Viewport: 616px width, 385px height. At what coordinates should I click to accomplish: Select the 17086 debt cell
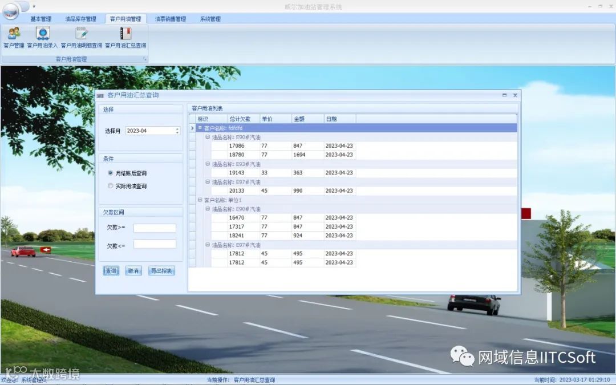244,146
